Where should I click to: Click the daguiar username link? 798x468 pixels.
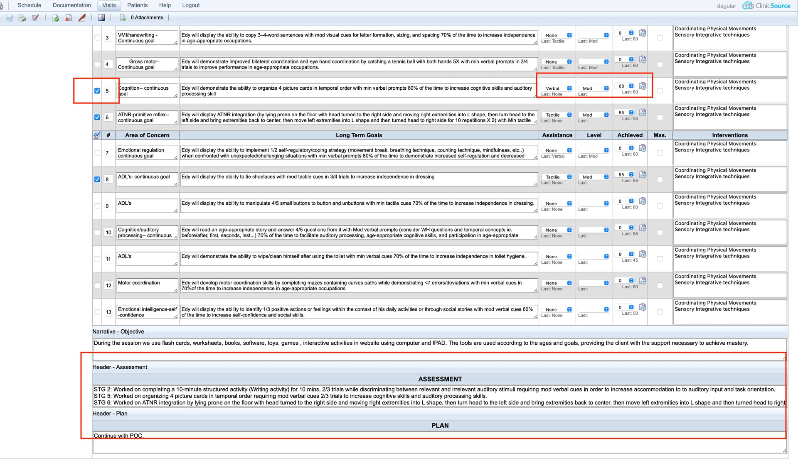(x=727, y=6)
